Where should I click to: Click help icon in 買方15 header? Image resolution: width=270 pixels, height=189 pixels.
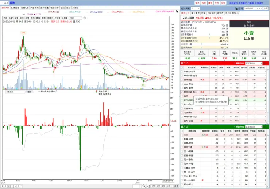pos(234,63)
